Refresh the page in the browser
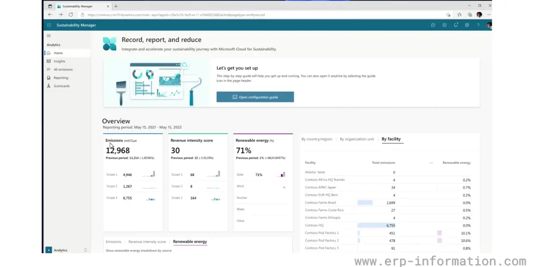The height and width of the screenshot is (267, 534). pos(70,15)
